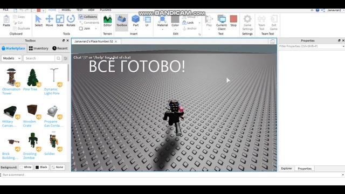Screen dimensions: 345x194
Task: Click the red stop icon in quick-access bar
Action: (39, 10)
